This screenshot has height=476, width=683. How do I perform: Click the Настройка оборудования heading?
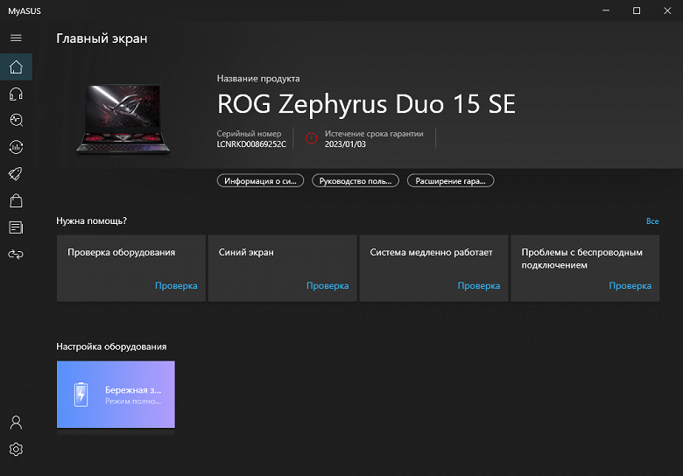click(111, 346)
